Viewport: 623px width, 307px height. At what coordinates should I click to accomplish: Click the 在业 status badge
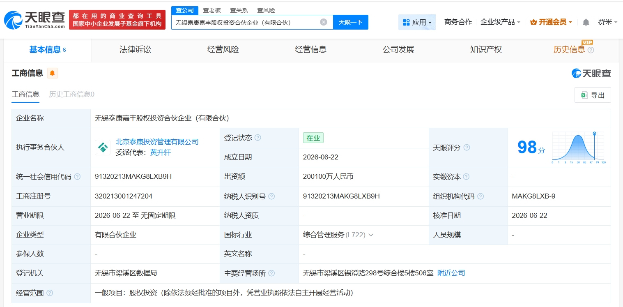(313, 138)
